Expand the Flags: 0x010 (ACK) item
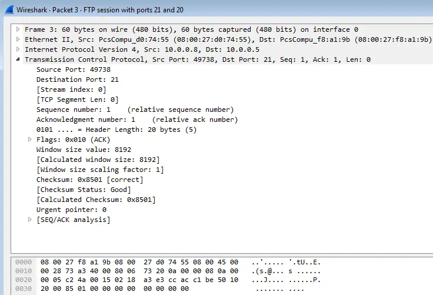433x295 pixels. coord(29,140)
